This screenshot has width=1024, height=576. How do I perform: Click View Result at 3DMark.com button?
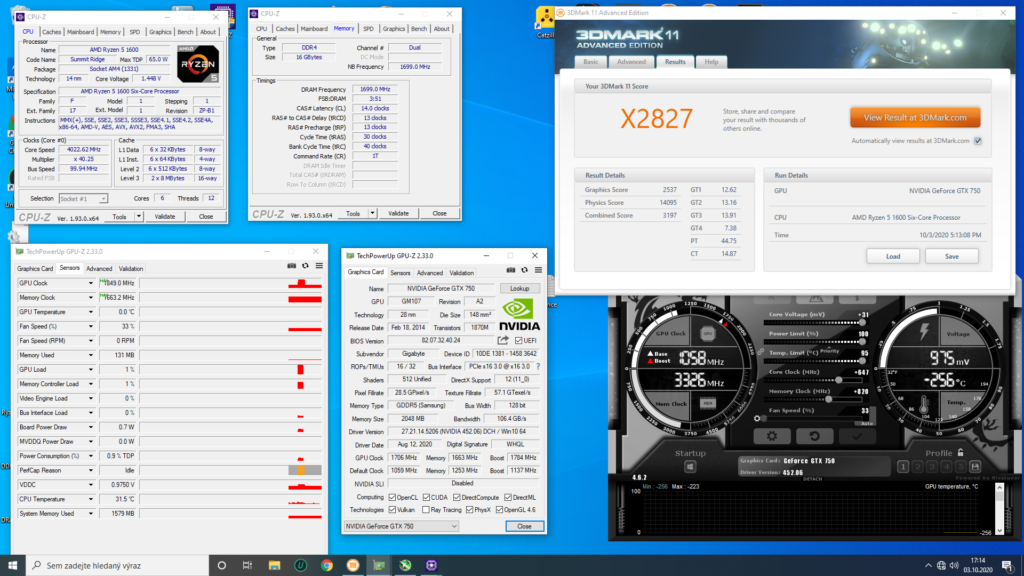pos(915,118)
